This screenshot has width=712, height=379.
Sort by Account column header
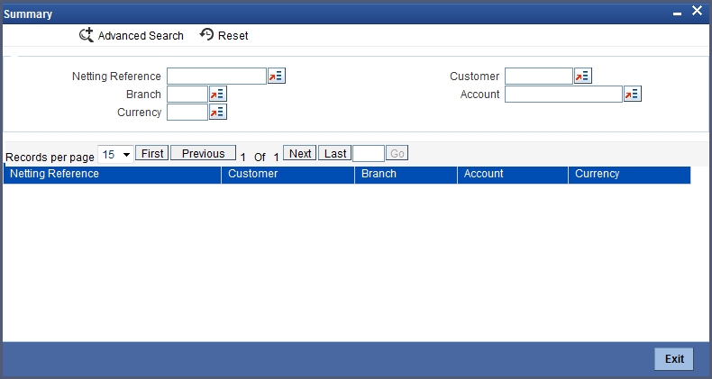(x=513, y=174)
